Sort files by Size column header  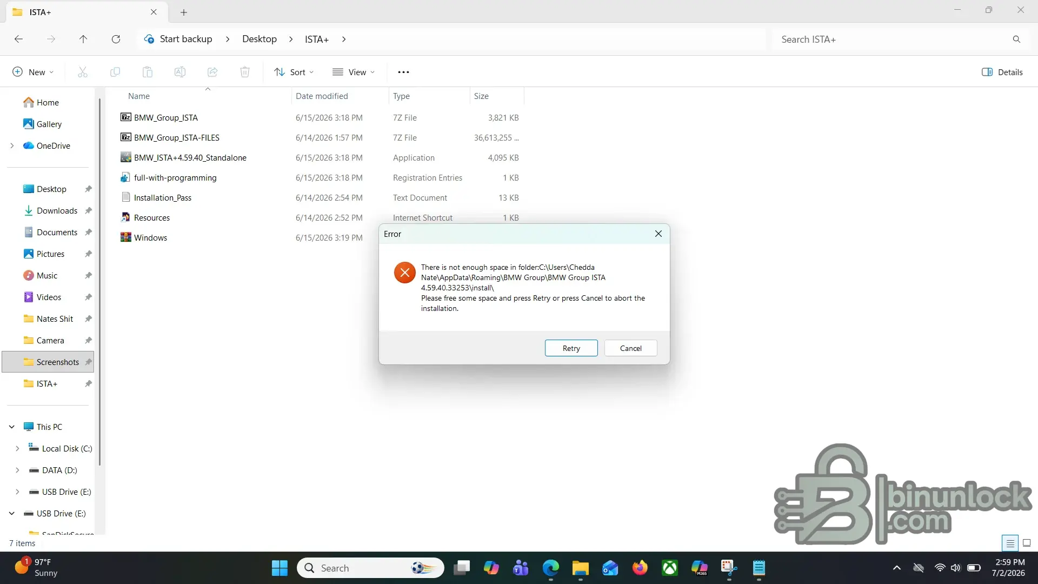pyautogui.click(x=481, y=96)
